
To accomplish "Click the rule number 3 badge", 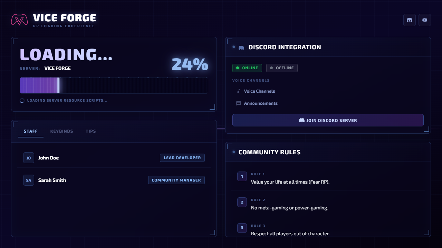I will pyautogui.click(x=242, y=228).
